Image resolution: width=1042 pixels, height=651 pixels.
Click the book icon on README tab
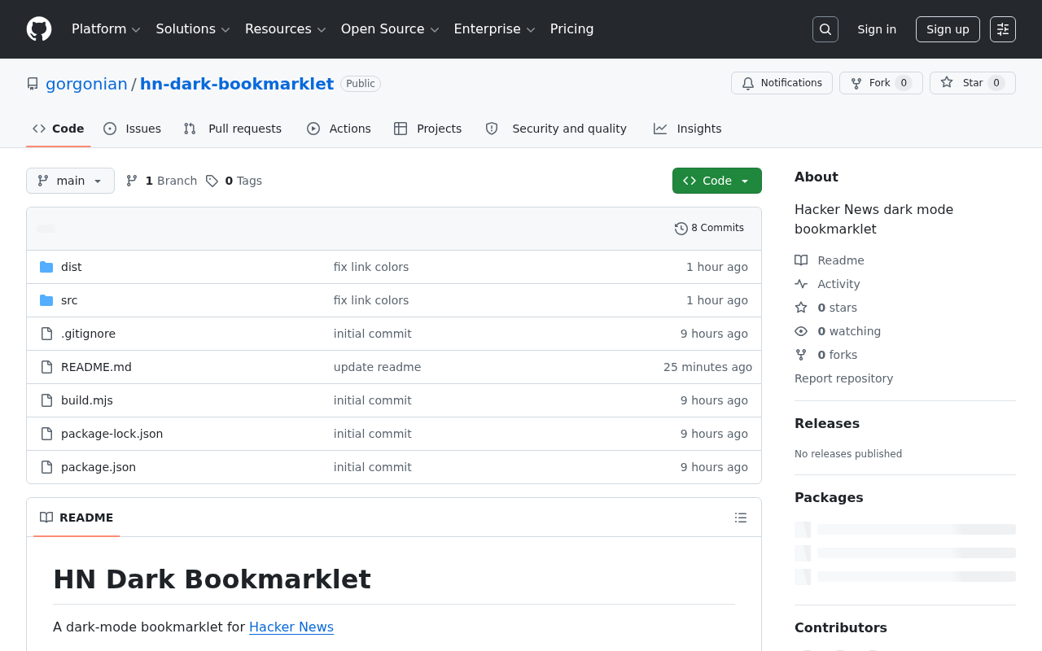click(x=46, y=518)
